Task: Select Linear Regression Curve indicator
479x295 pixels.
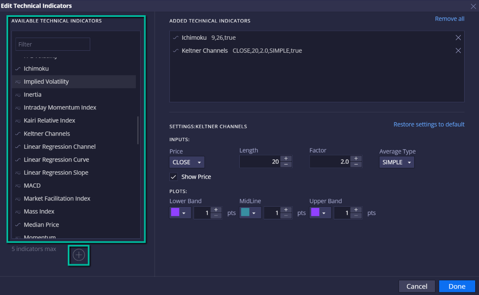Action: [x=74, y=160]
